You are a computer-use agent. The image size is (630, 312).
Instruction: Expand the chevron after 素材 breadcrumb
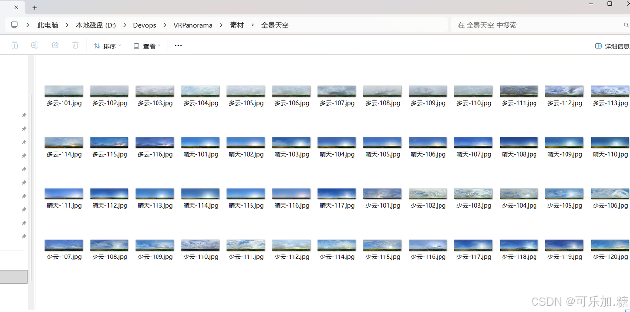(252, 25)
